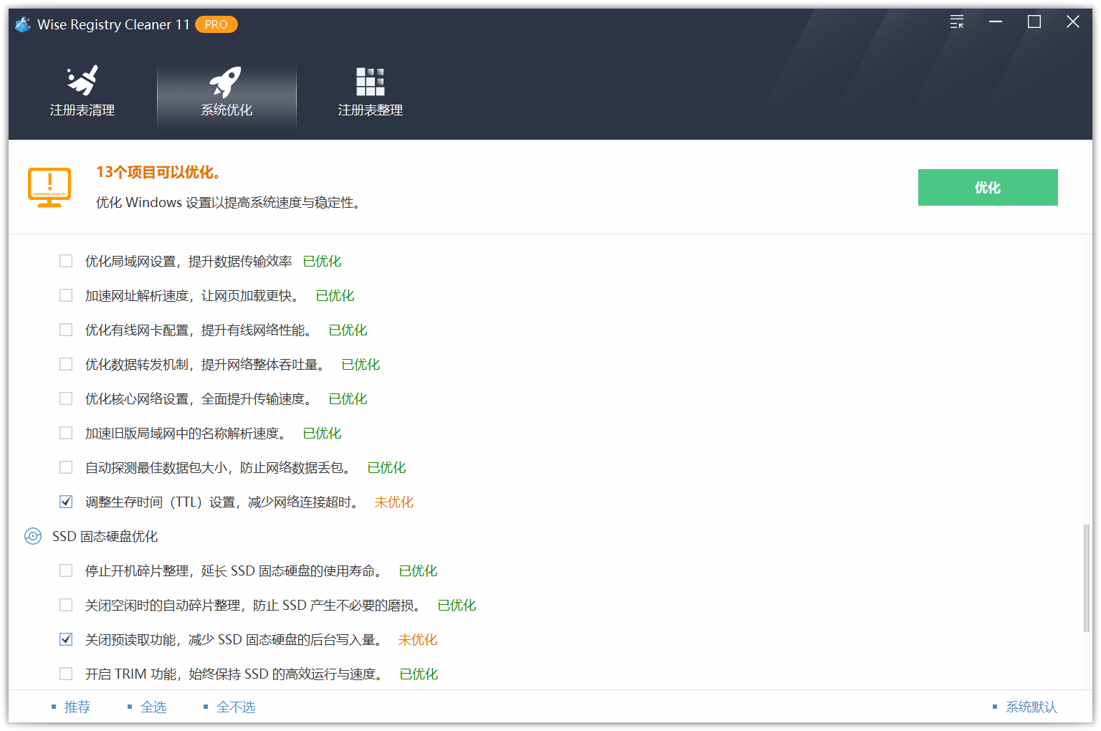Check 优化有线网卡配置 checkbox
The image size is (1101, 731).
click(x=66, y=330)
